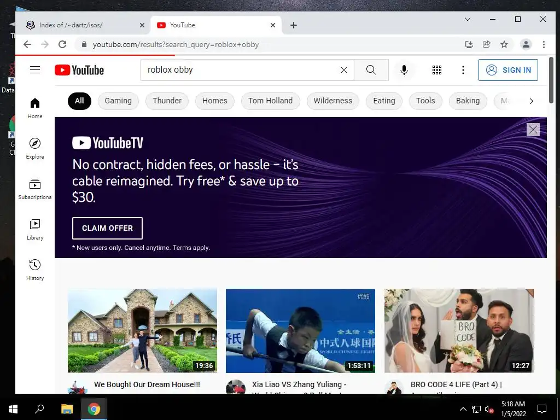Select the Baking filter chip
The height and width of the screenshot is (420, 560).
pyautogui.click(x=468, y=101)
